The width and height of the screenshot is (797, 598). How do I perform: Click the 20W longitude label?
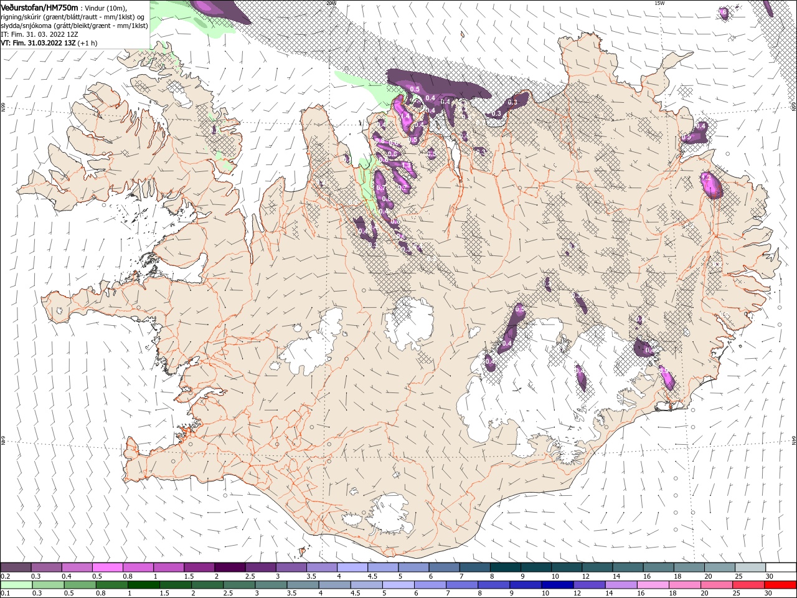331,3
